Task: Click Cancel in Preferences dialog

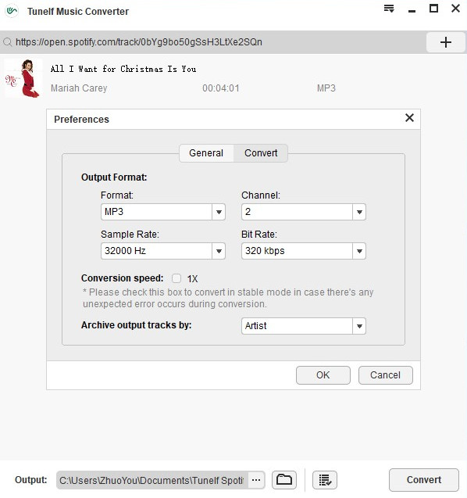Action: pyautogui.click(x=386, y=375)
